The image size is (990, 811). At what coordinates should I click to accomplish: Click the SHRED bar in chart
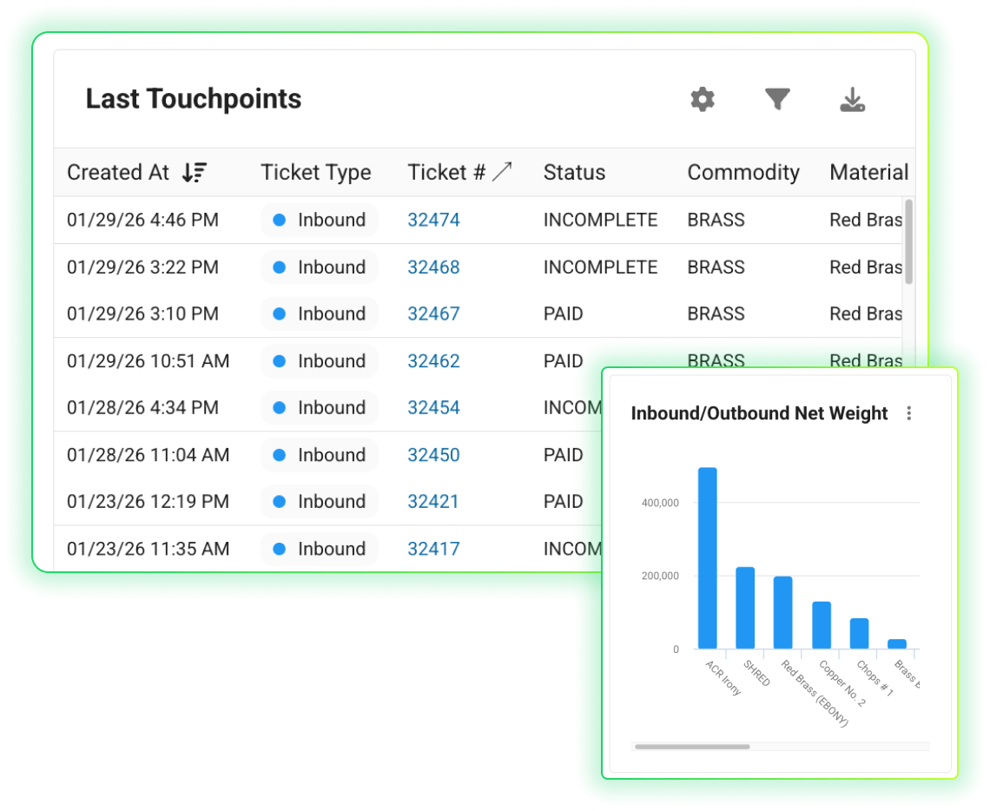(x=745, y=608)
